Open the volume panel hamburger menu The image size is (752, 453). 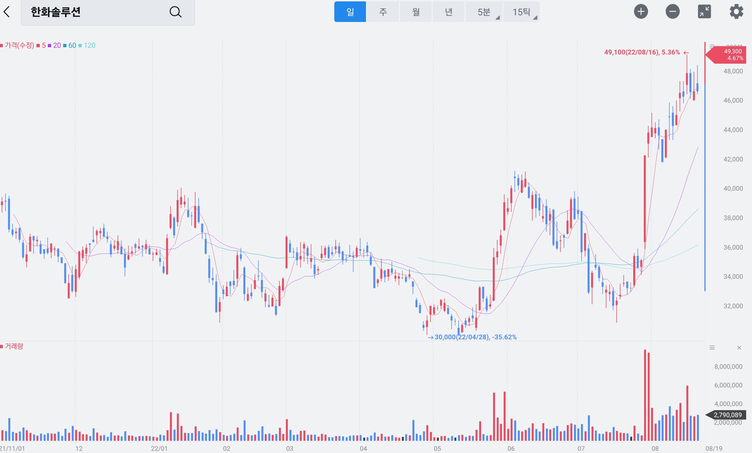click(712, 347)
